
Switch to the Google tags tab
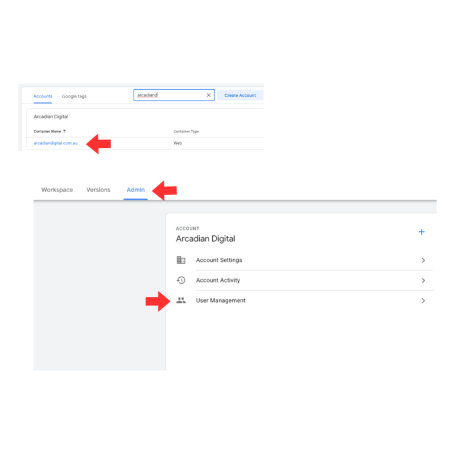click(74, 96)
